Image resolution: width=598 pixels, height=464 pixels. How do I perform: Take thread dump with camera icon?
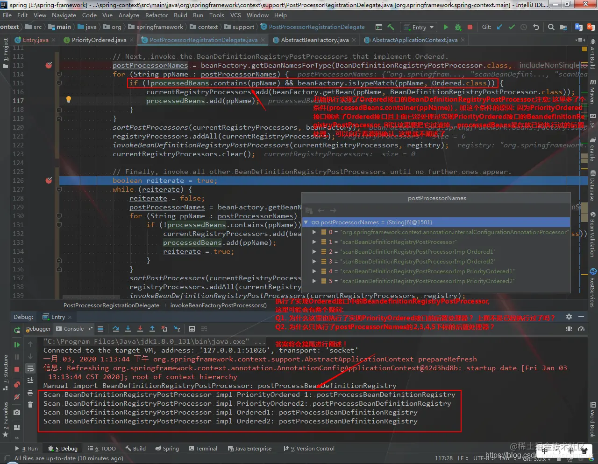(17, 412)
